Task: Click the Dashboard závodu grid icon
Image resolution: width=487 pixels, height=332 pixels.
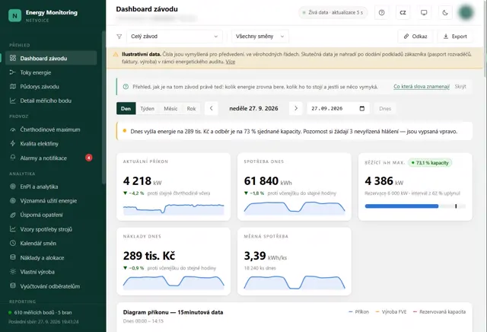Action: coord(13,58)
